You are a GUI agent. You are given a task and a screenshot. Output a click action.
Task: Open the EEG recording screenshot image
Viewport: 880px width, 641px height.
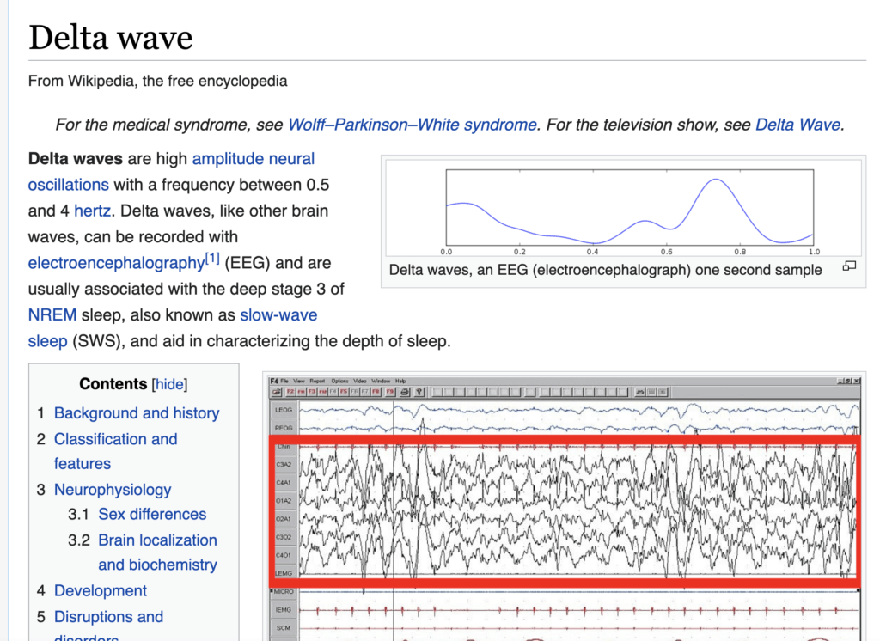[x=565, y=507]
